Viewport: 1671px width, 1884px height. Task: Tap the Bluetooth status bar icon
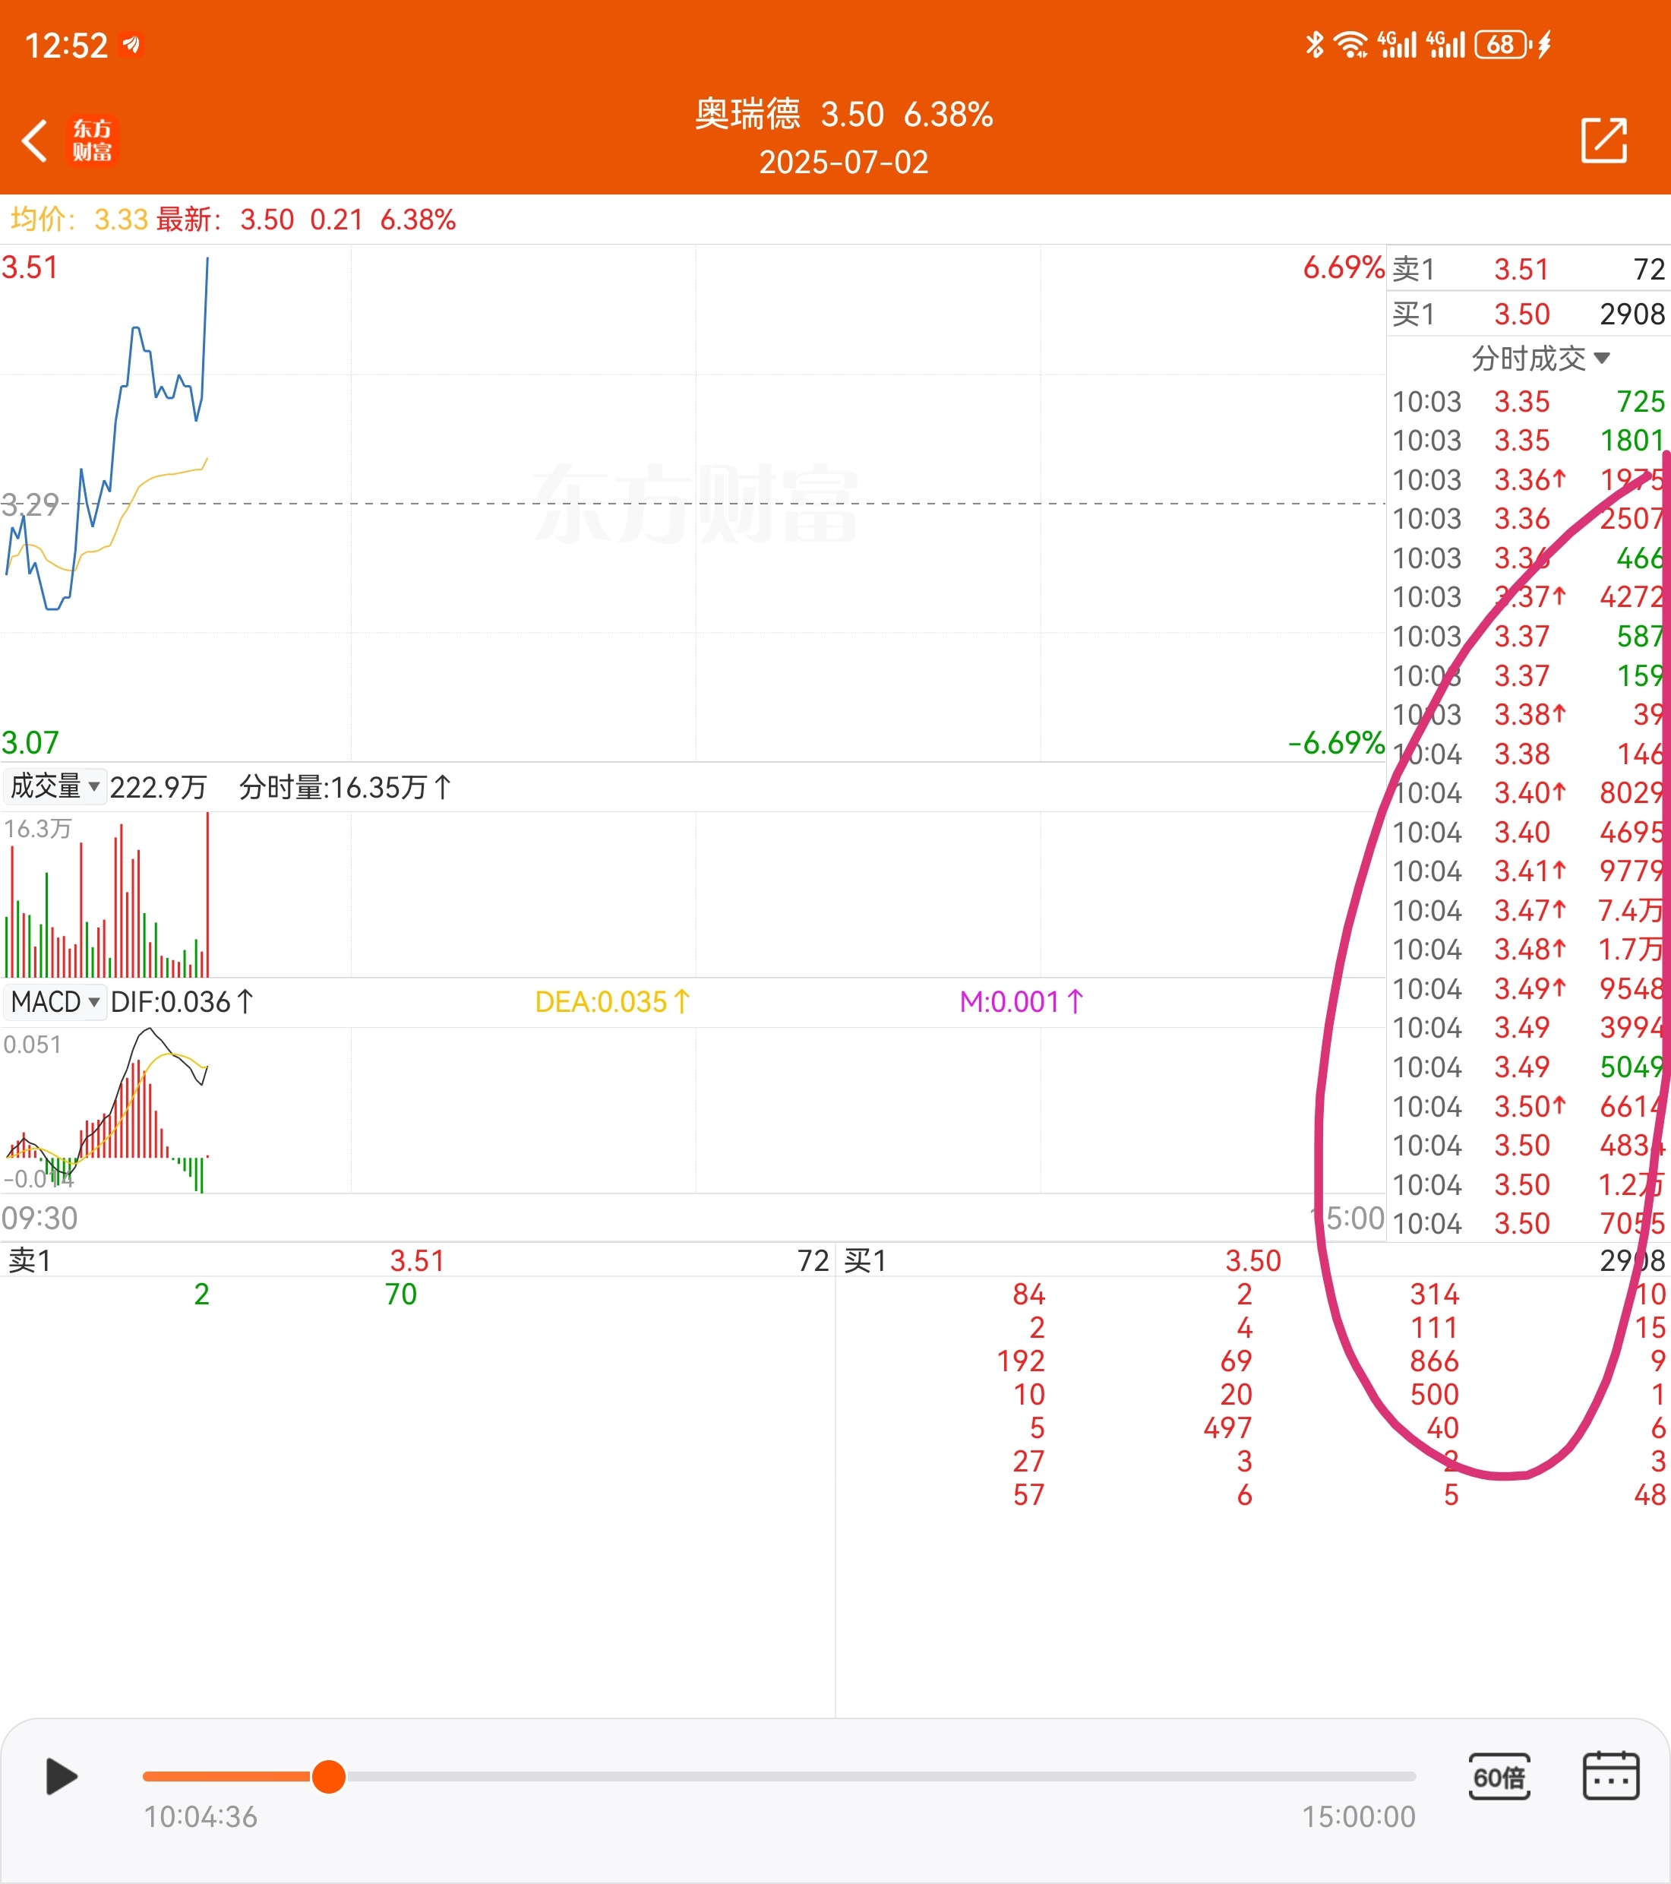point(1314,44)
